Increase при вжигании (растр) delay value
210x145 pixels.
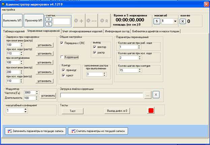point(22,44)
